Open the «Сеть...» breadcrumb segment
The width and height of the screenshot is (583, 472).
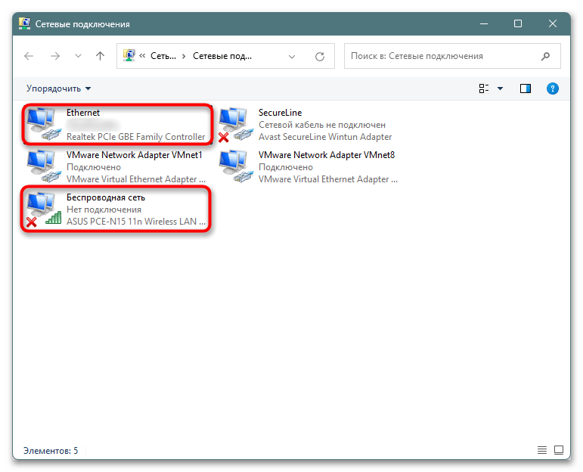tap(163, 56)
